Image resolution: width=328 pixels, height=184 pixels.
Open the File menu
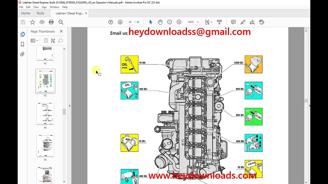[21, 7]
